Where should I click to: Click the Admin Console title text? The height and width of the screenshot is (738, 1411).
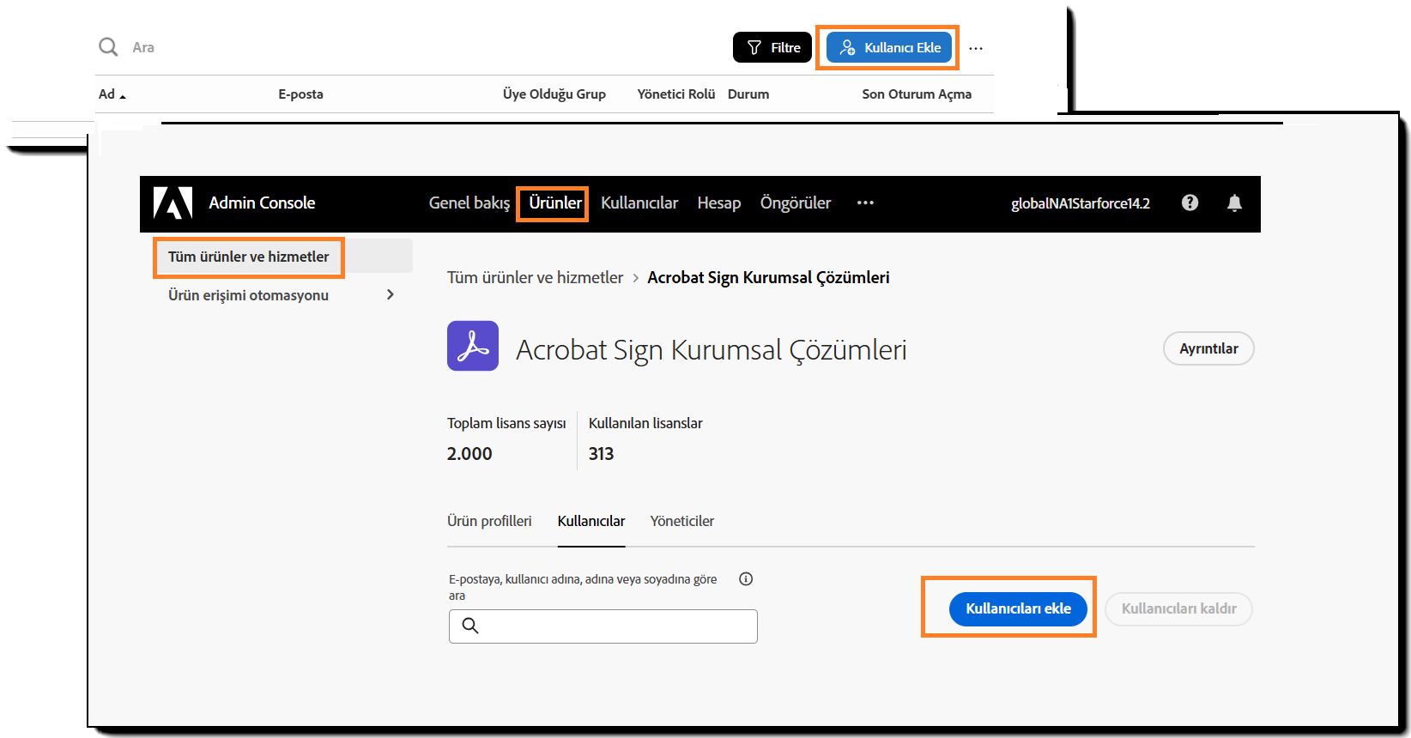tap(262, 203)
